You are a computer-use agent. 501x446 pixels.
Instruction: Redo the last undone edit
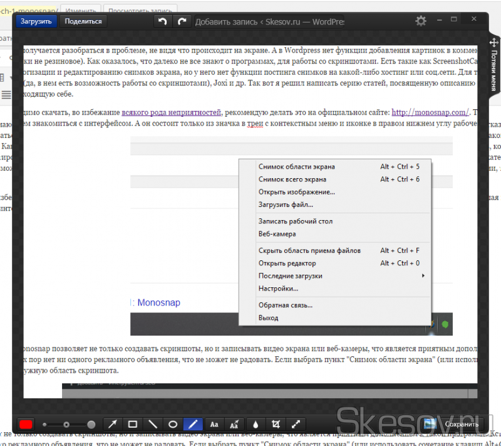pos(182,21)
